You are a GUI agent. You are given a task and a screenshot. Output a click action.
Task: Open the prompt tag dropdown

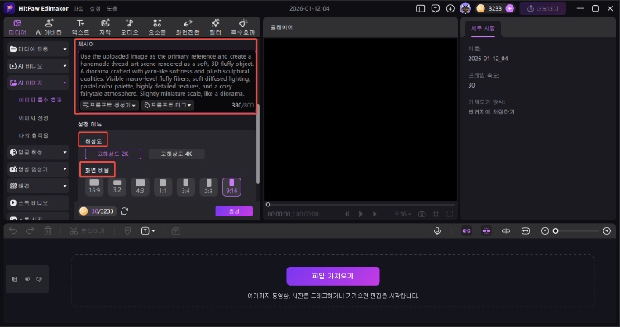pyautogui.click(x=168, y=105)
